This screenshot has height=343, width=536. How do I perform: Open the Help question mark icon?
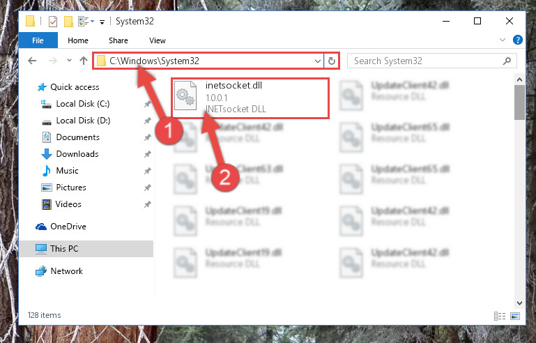point(518,40)
